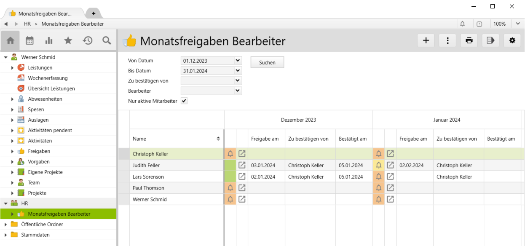Open the calendar view icon in sidebar

pyautogui.click(x=29, y=41)
